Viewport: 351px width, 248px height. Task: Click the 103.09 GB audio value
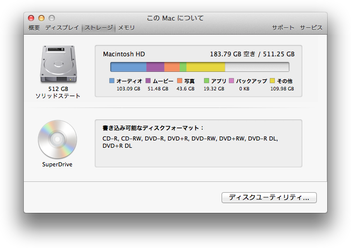(128, 89)
